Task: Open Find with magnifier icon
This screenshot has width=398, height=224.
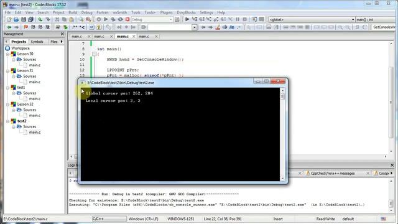Action: (x=81, y=19)
